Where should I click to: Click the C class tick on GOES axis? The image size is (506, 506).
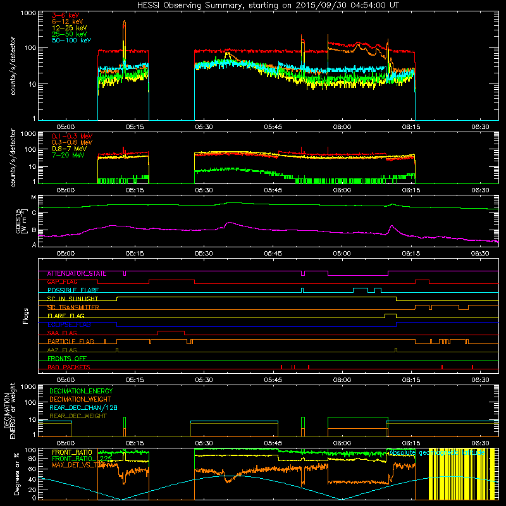coord(34,213)
